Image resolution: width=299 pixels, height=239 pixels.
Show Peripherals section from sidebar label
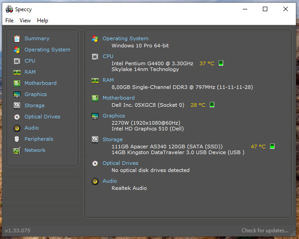(39, 139)
